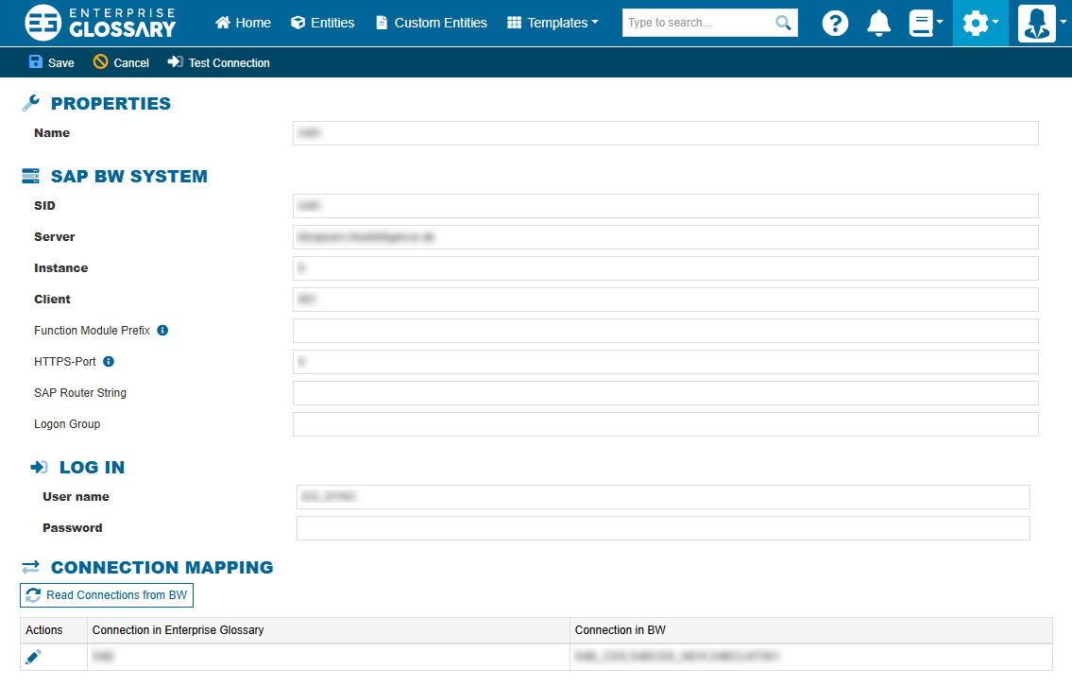The image size is (1072, 686).
Task: Save the connection settings
Action: (52, 62)
